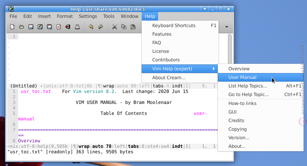The image size is (307, 166).
Task: Click the Save floppy disk icon
Action: tap(31, 27)
